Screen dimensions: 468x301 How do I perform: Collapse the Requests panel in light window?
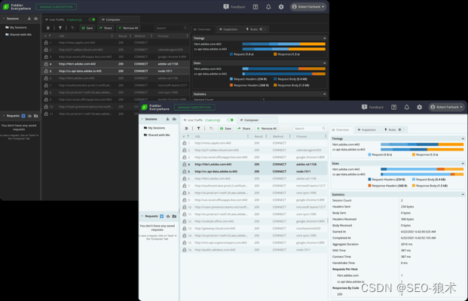pyautogui.click(x=142, y=216)
